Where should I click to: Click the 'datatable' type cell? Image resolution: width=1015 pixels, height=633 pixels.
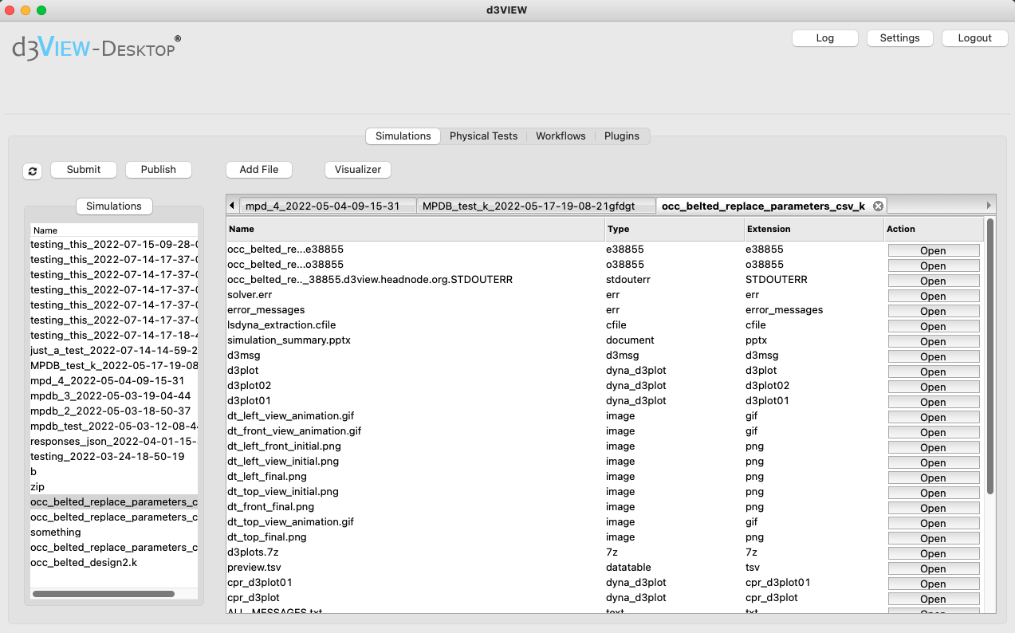tap(630, 568)
